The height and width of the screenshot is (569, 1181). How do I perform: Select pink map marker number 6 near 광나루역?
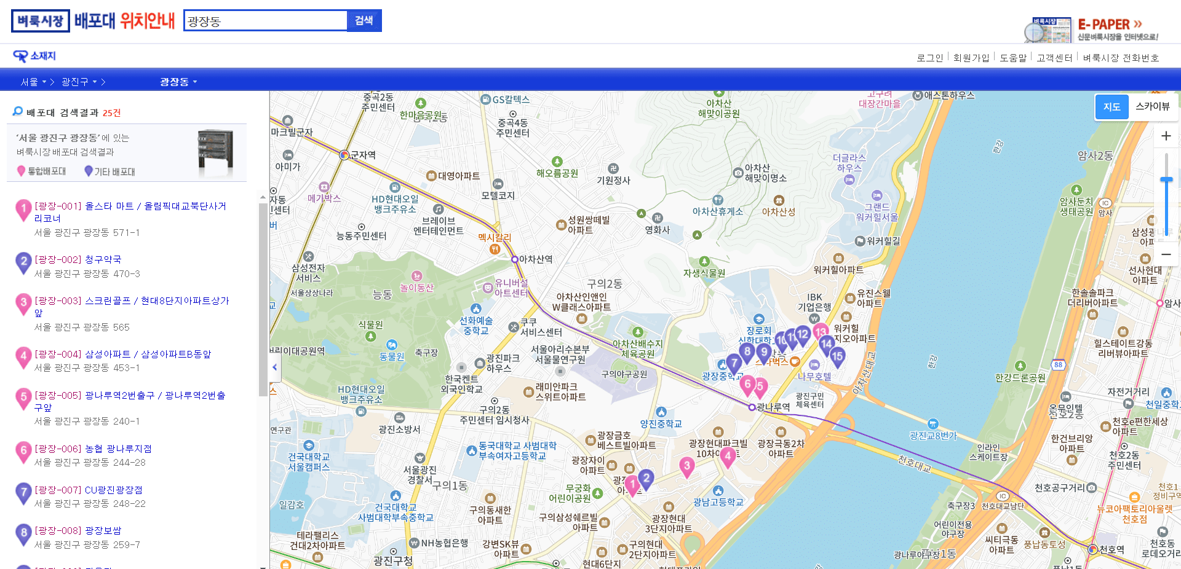click(747, 383)
